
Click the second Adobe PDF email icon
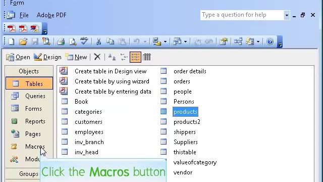coord(23,28)
